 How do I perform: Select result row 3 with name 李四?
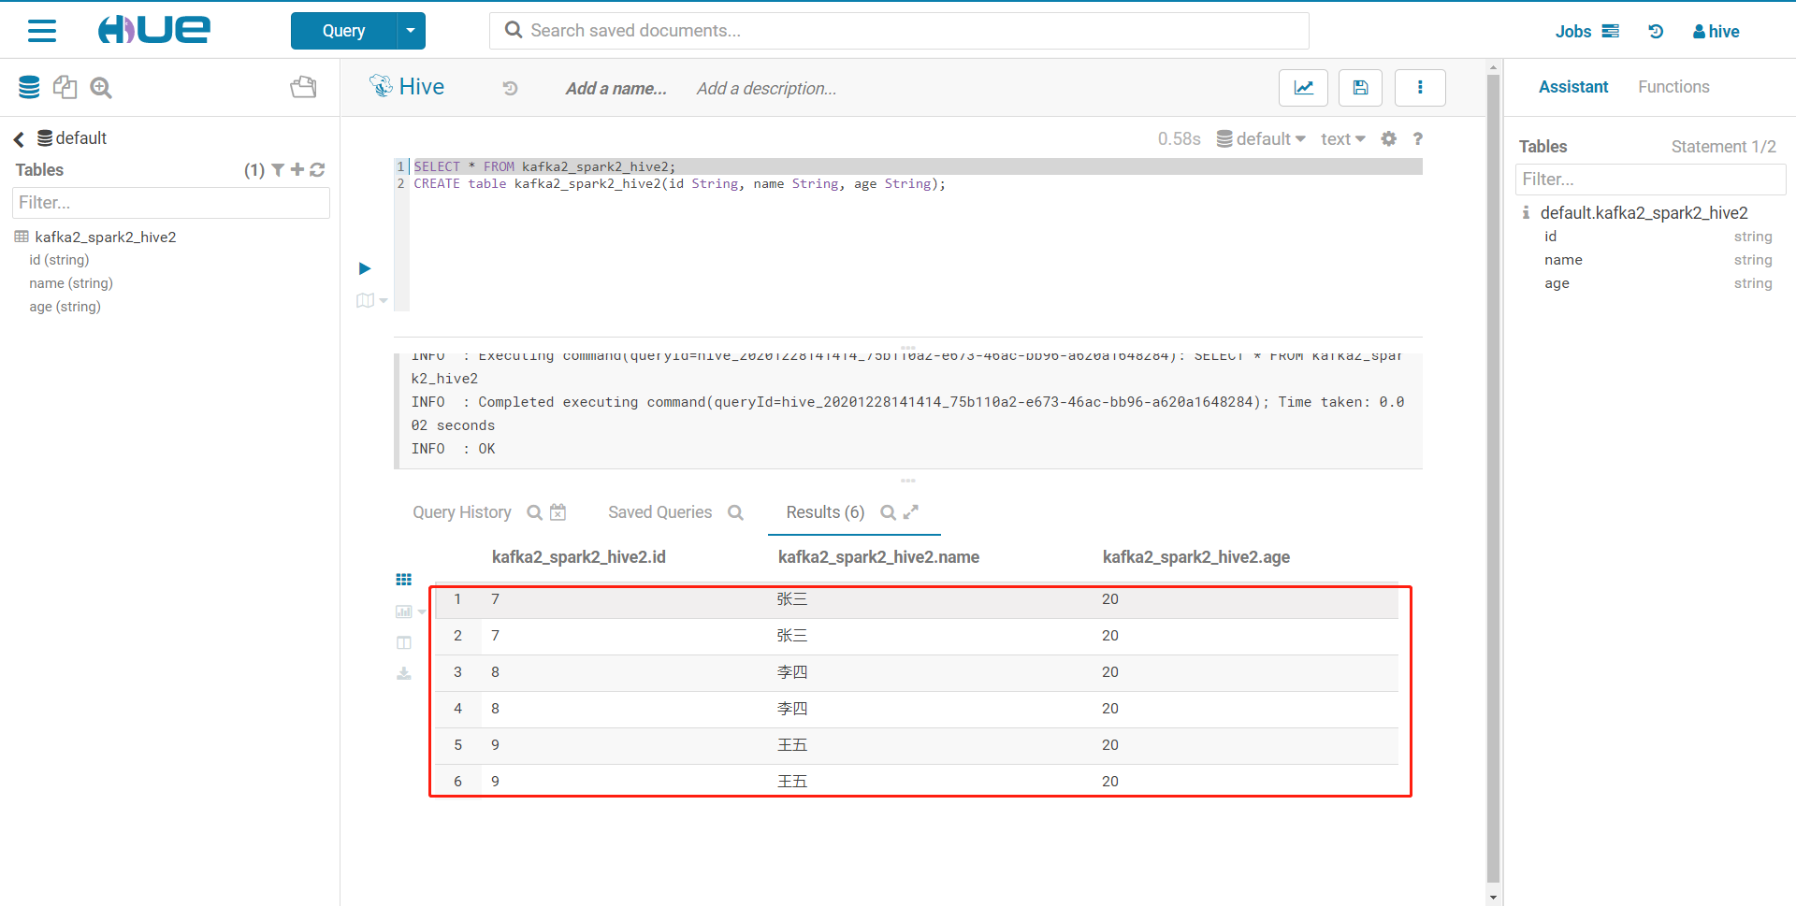[x=917, y=672]
